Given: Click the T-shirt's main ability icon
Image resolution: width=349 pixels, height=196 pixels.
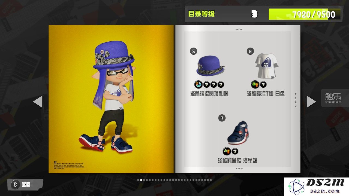Looking at the screenshot, I should click(255, 84).
